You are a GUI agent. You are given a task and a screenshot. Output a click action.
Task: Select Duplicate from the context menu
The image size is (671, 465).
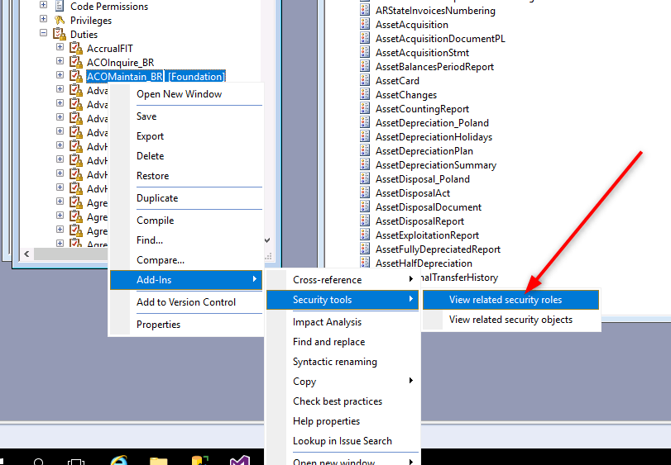click(x=157, y=198)
